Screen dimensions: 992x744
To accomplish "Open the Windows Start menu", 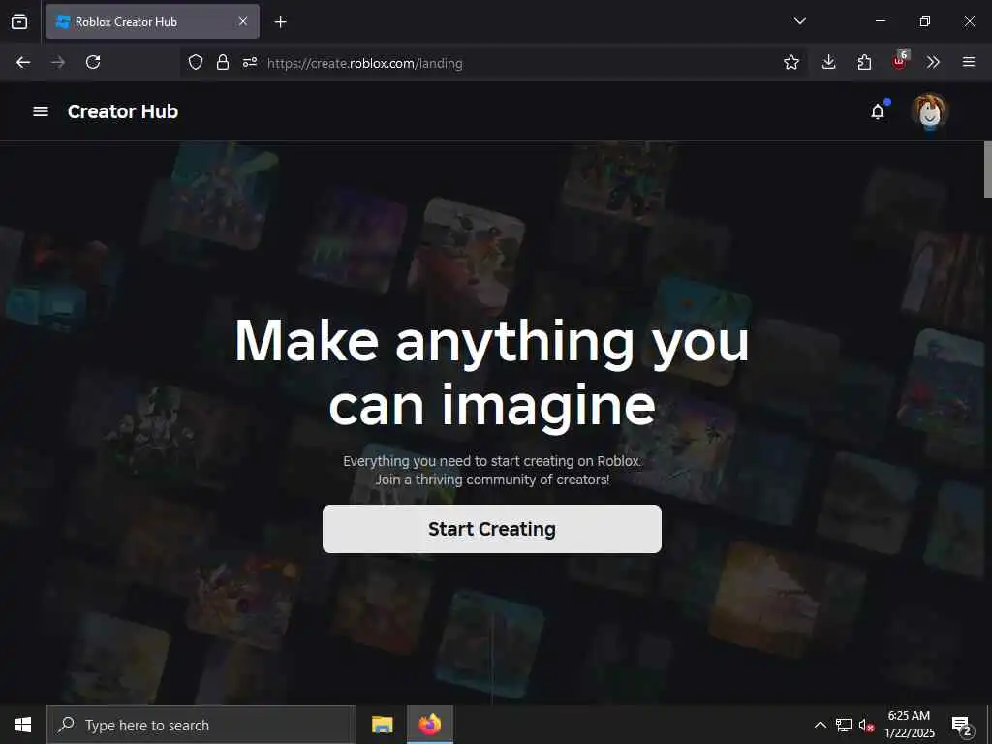I will click(23, 725).
